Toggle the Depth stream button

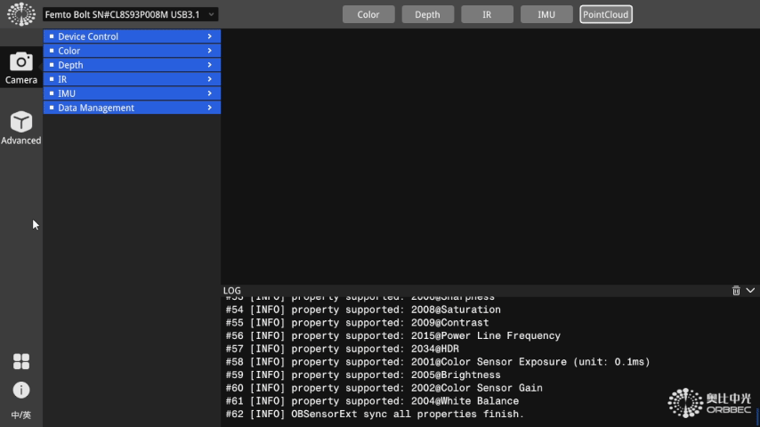pos(427,14)
